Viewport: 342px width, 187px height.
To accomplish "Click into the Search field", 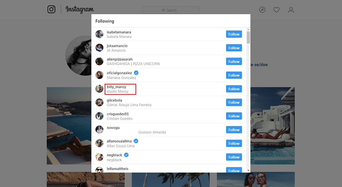I will 171,10.
